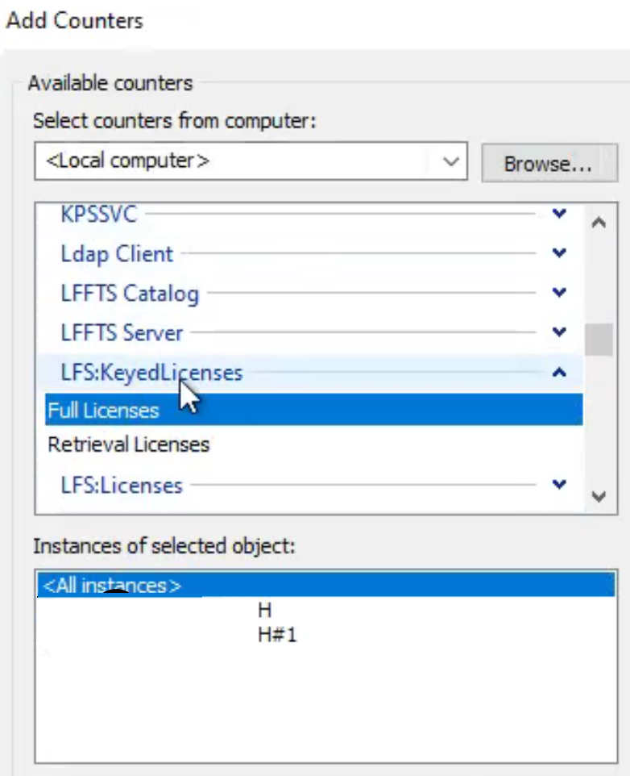Select the Full Licenses counter
The width and height of the screenshot is (630, 776).
pyautogui.click(x=313, y=410)
